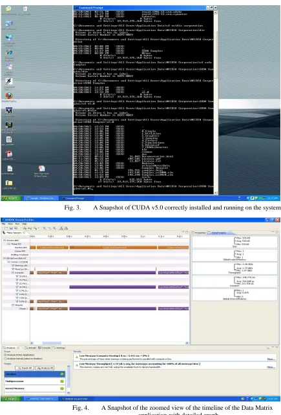Image resolution: width=281 pixels, height=415 pixels.
Task: Click the Command Prompt vertical scrollbar
Action: coord(216,102)
